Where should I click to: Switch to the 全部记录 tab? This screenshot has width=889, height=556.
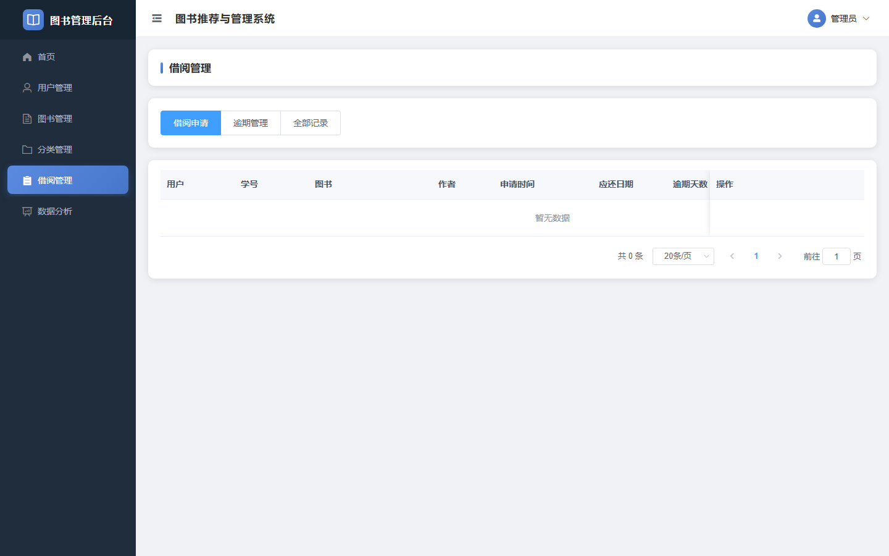click(x=311, y=123)
